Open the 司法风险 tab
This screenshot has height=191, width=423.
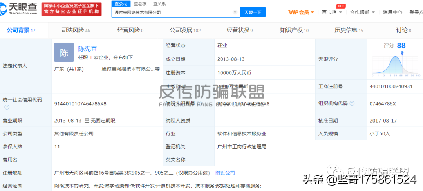click(76, 30)
